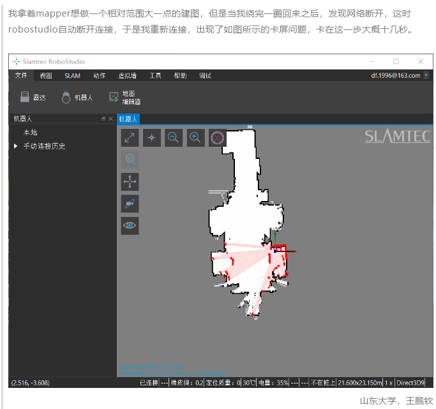Toggle the eye visibility button
Screen dimensions: 436x409
[130, 225]
